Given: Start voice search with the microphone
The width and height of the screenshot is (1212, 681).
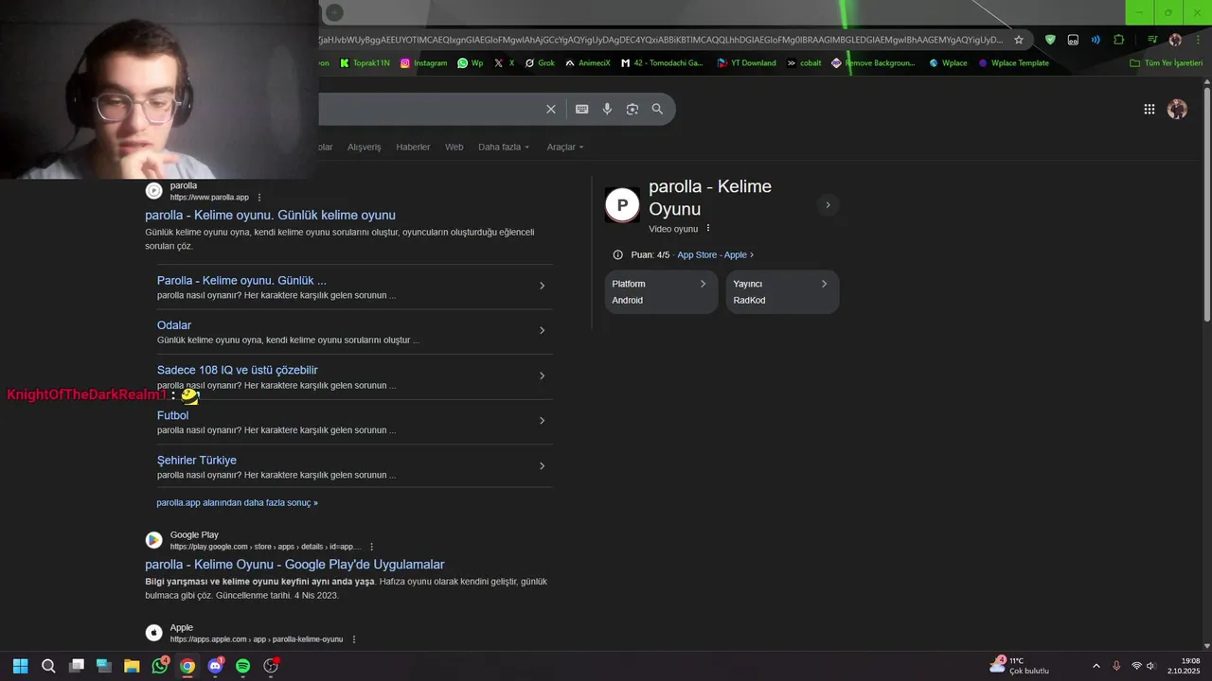Looking at the screenshot, I should [x=607, y=109].
